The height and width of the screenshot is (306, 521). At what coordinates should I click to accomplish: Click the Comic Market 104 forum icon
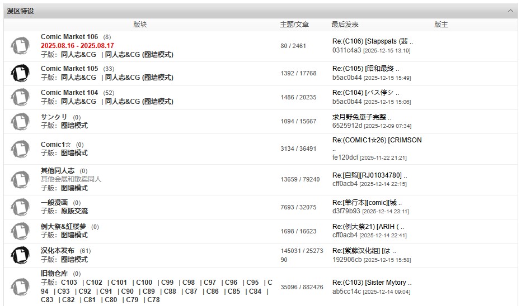tap(20, 97)
